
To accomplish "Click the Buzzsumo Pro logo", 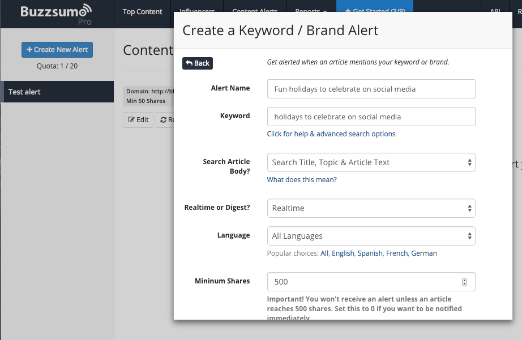I will pyautogui.click(x=56, y=14).
